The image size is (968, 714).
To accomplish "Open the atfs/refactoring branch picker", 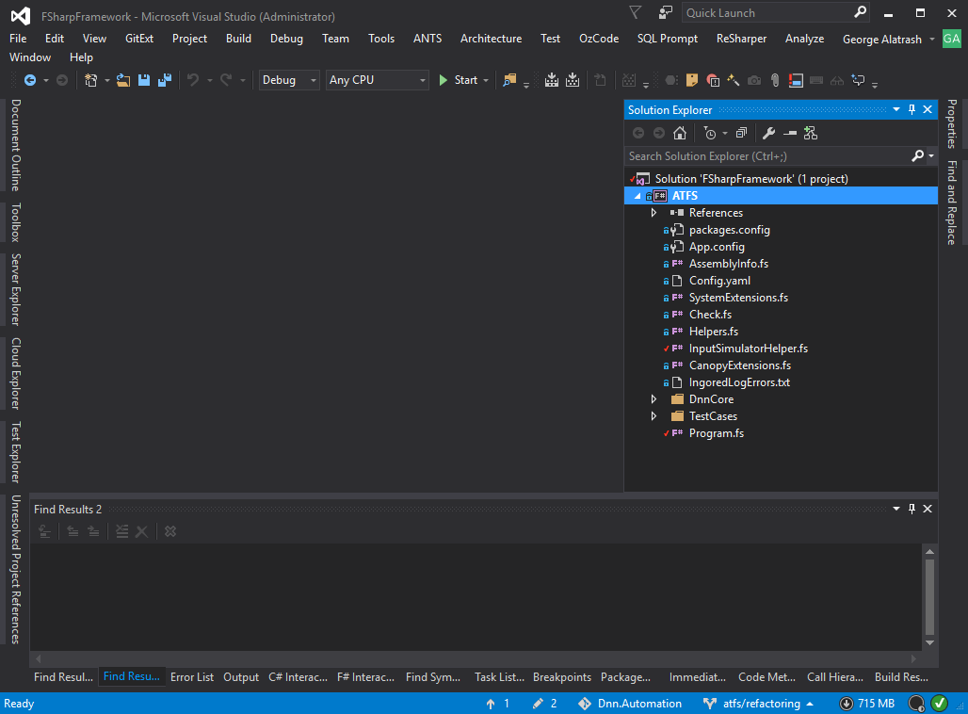I will [x=758, y=704].
